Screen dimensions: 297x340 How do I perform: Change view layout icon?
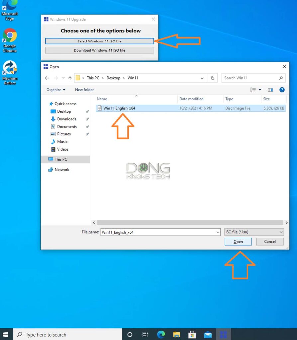click(x=253, y=90)
